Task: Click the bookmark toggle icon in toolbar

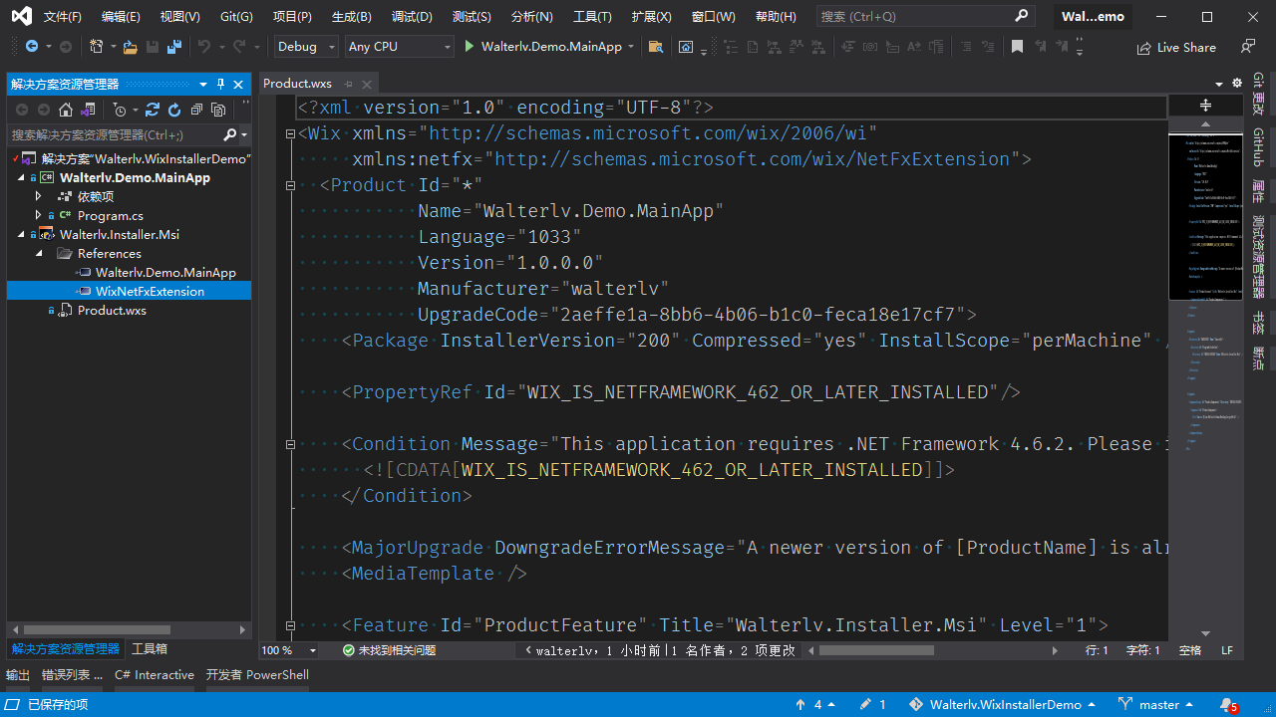Action: pyautogui.click(x=1017, y=47)
